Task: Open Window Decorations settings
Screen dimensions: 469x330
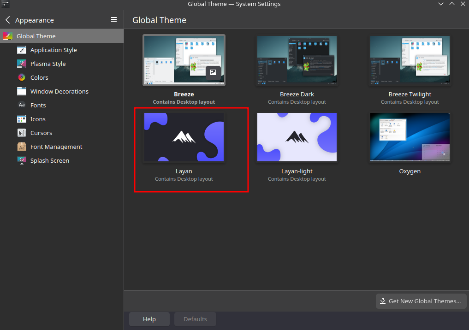Action: pyautogui.click(x=62, y=91)
